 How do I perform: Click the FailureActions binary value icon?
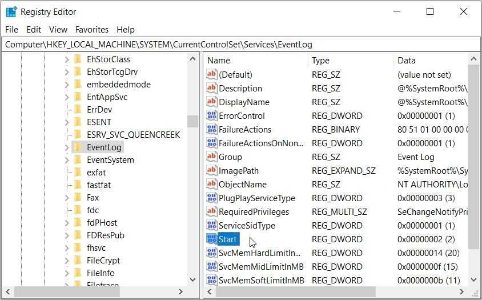click(x=211, y=130)
